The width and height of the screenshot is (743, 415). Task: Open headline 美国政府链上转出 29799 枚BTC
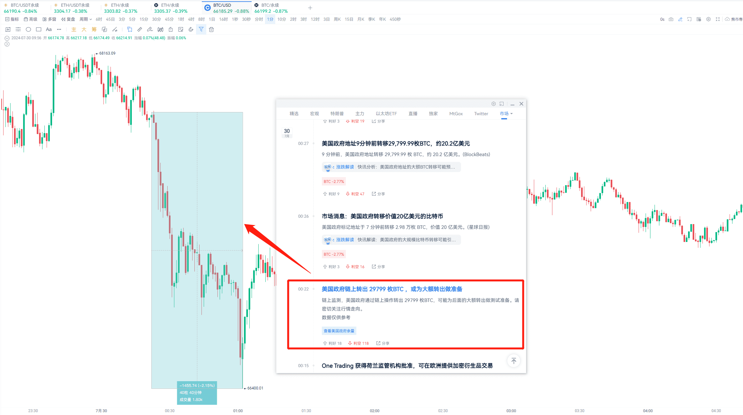[x=392, y=289]
